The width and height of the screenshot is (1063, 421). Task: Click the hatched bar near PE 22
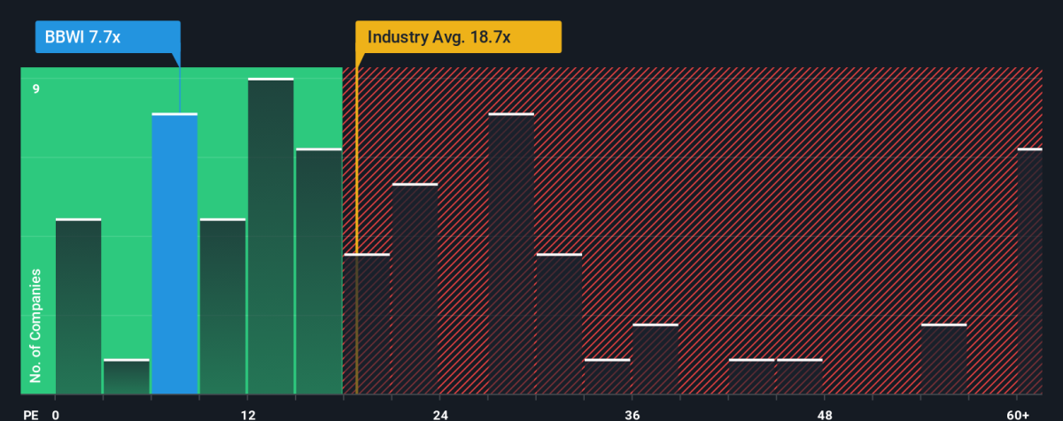415,289
